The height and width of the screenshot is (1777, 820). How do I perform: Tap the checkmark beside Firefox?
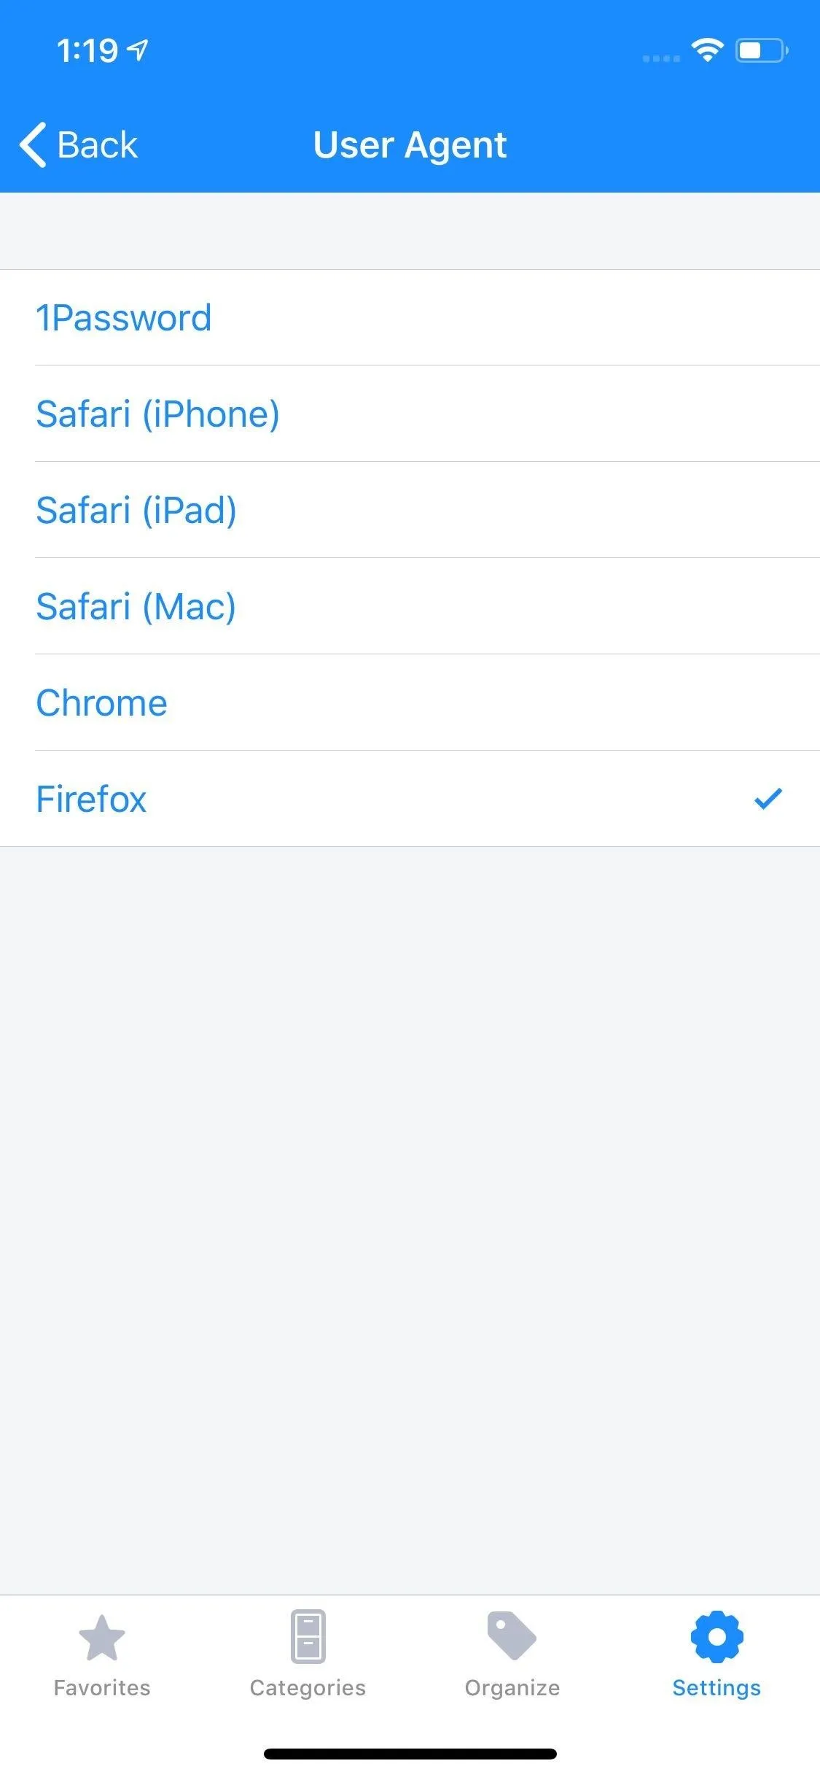(x=768, y=799)
